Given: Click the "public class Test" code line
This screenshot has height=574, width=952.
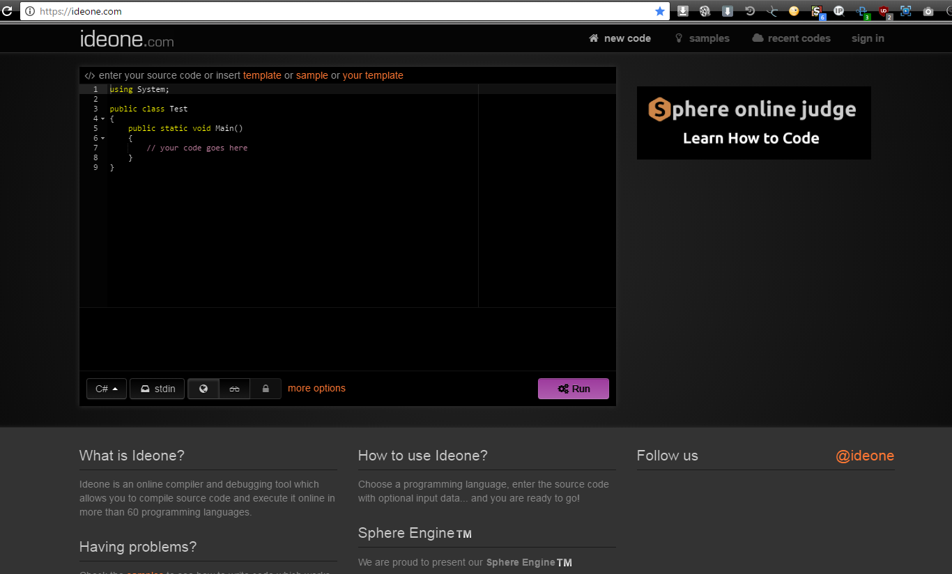Looking at the screenshot, I should (148, 109).
